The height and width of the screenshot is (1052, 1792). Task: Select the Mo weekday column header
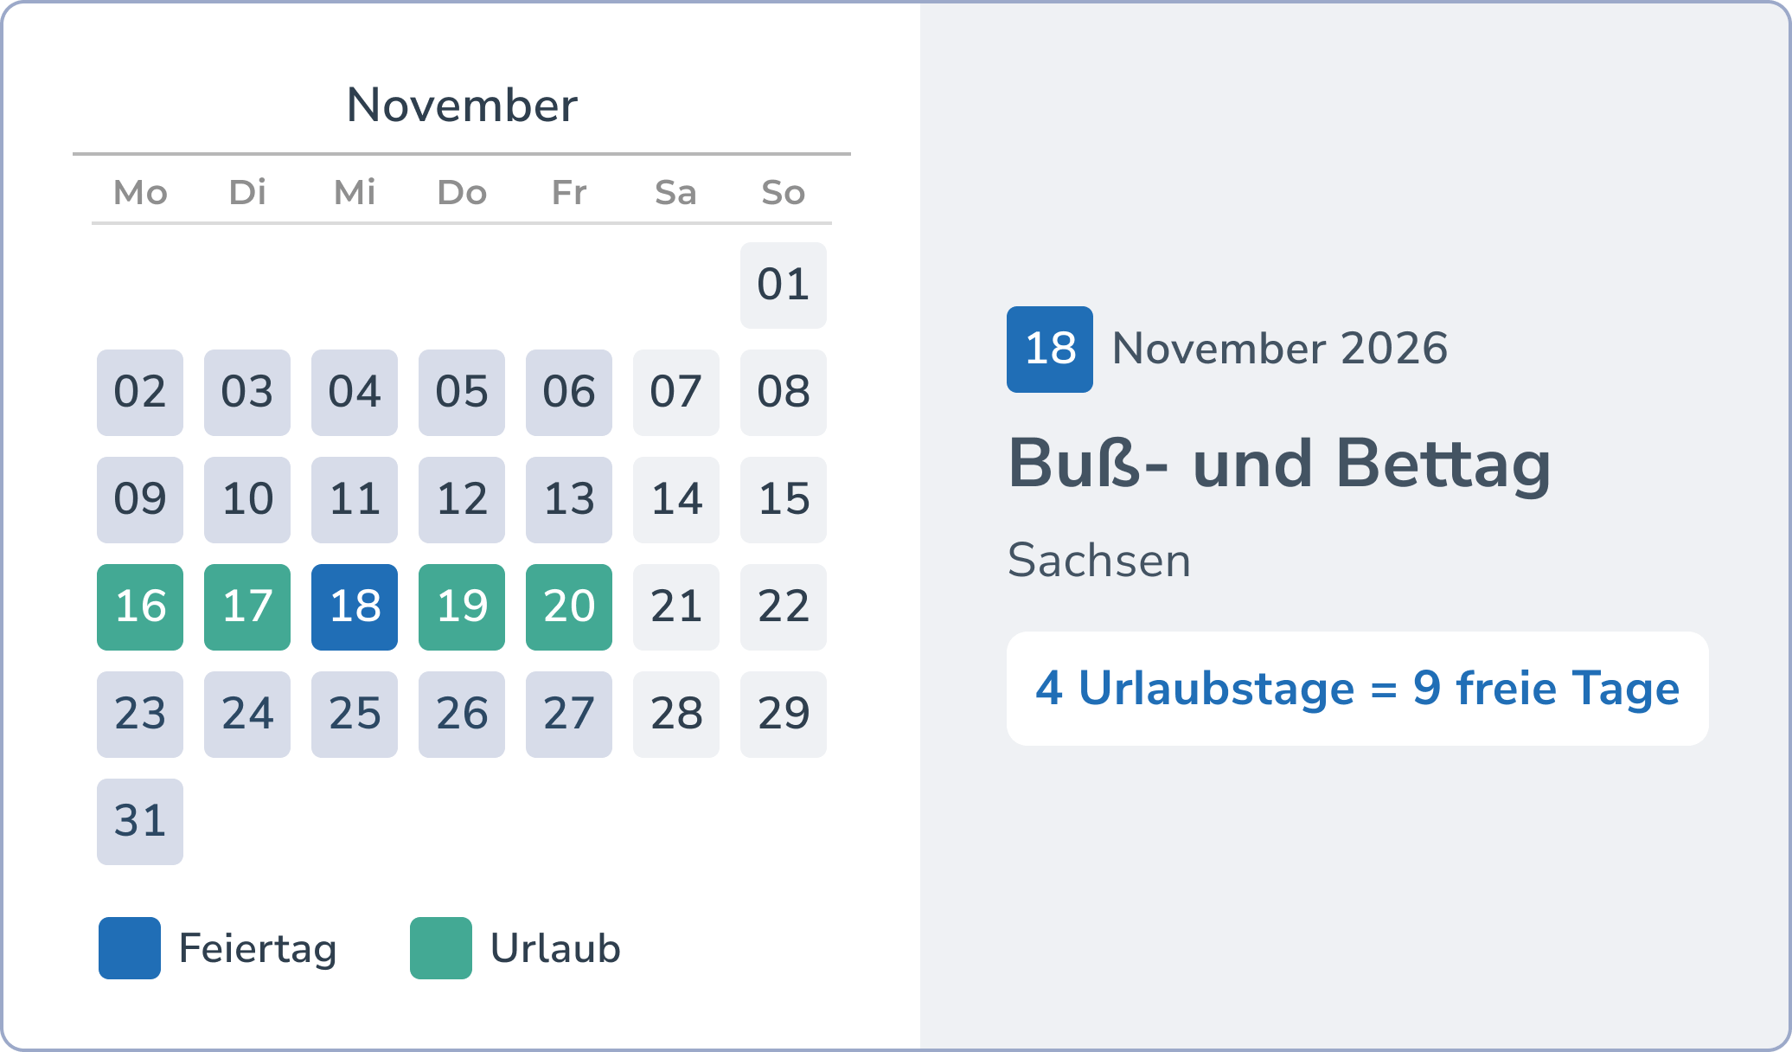(139, 193)
